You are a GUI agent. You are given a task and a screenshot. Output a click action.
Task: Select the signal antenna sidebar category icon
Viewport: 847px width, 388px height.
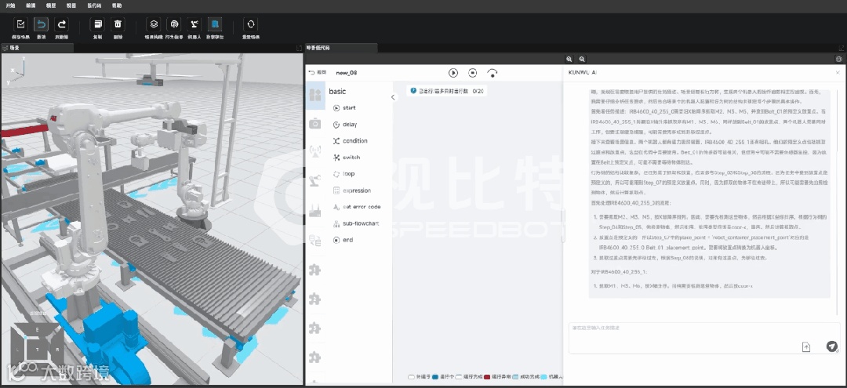(x=315, y=152)
